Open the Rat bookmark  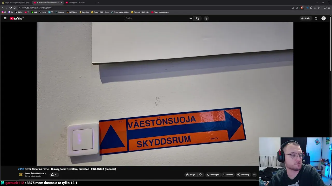point(11,12)
